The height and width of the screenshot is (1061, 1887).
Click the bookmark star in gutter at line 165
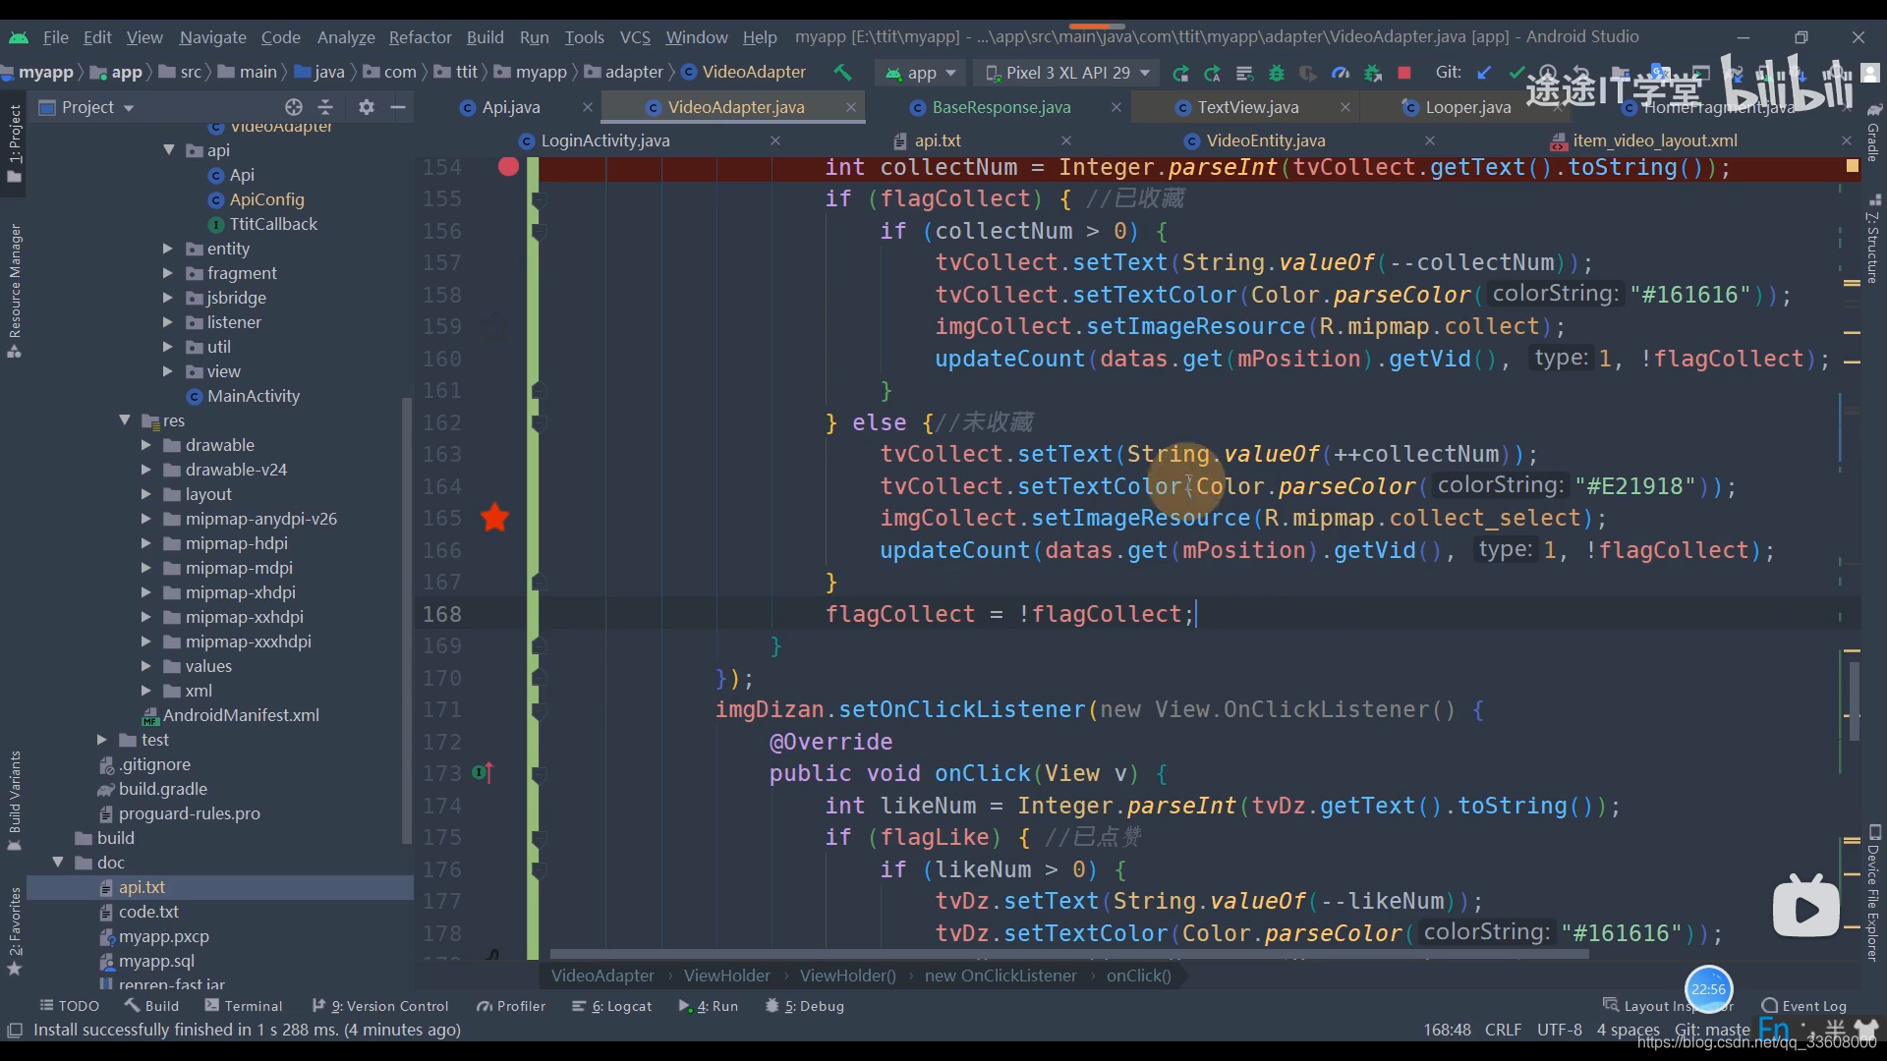pos(495,518)
